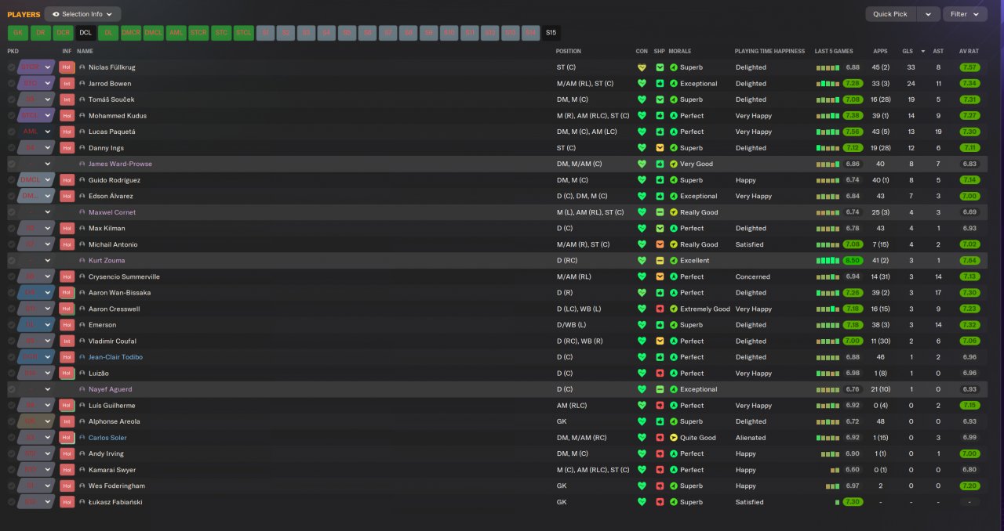1004x531 pixels.
Task: Click Vladimír Coufal's orange sharpness icon
Action: click(x=660, y=341)
